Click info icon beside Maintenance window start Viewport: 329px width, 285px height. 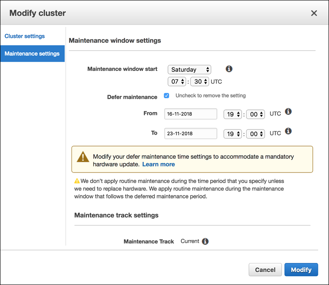(x=229, y=69)
